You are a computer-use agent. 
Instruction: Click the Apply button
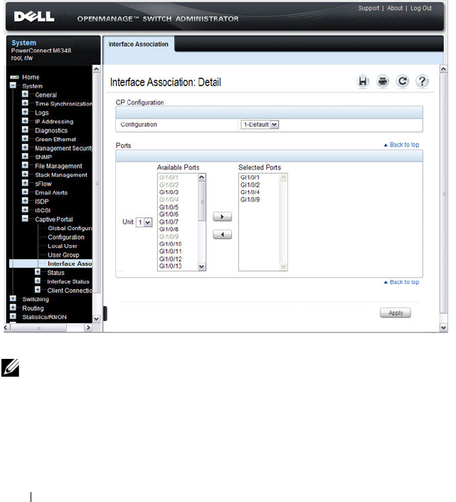click(x=396, y=313)
